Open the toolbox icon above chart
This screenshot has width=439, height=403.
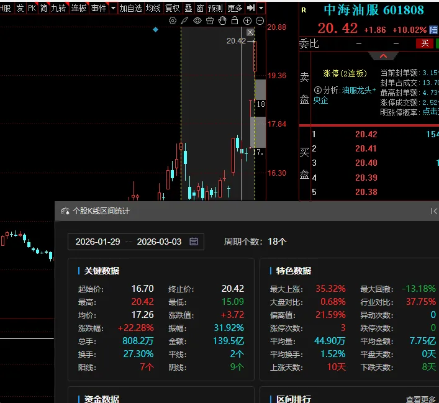210,20
